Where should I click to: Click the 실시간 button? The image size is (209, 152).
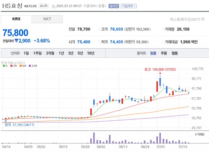pos(114,6)
